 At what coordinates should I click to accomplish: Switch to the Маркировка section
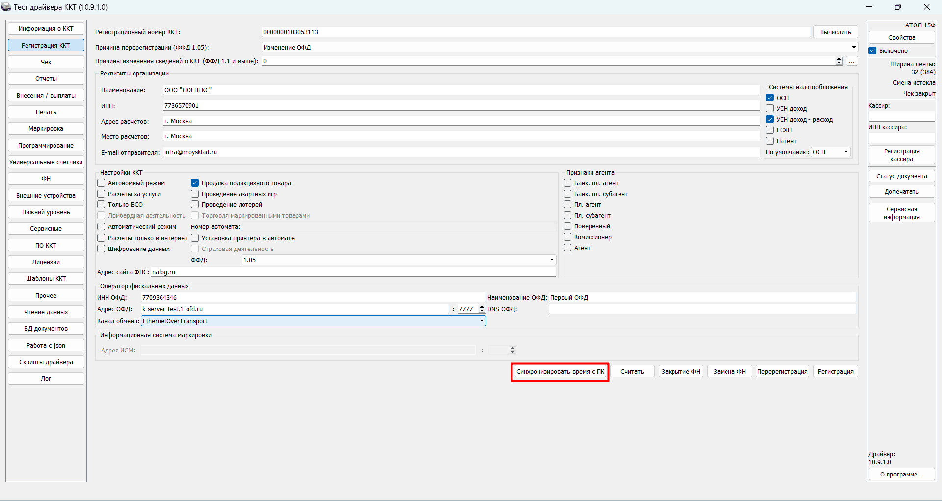tap(46, 129)
